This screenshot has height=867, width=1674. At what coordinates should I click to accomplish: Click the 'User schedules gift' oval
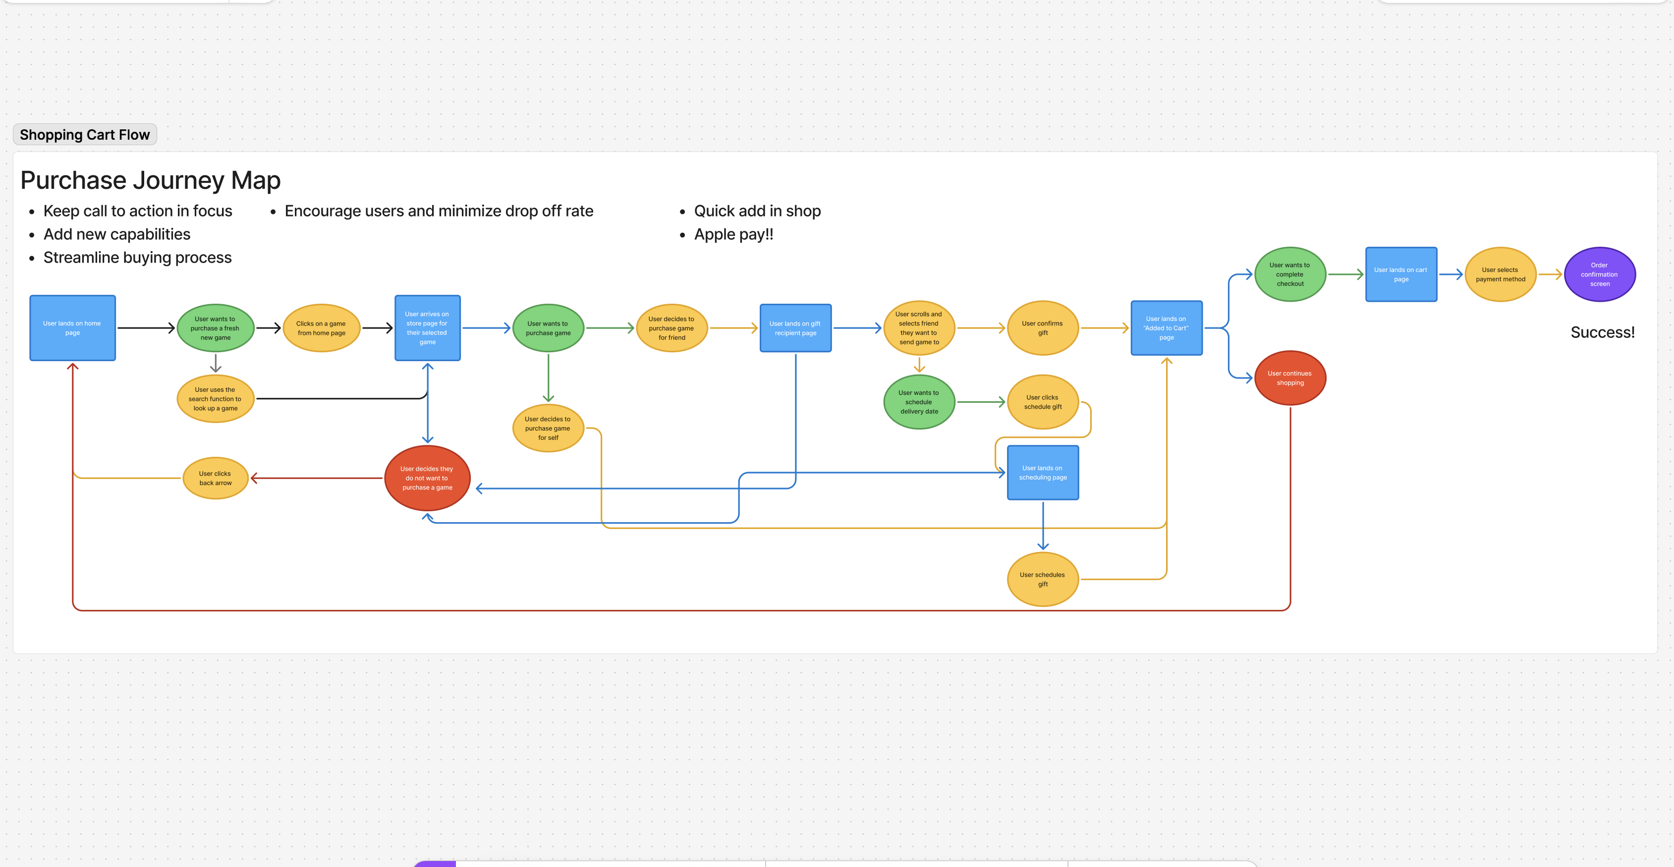(1042, 579)
